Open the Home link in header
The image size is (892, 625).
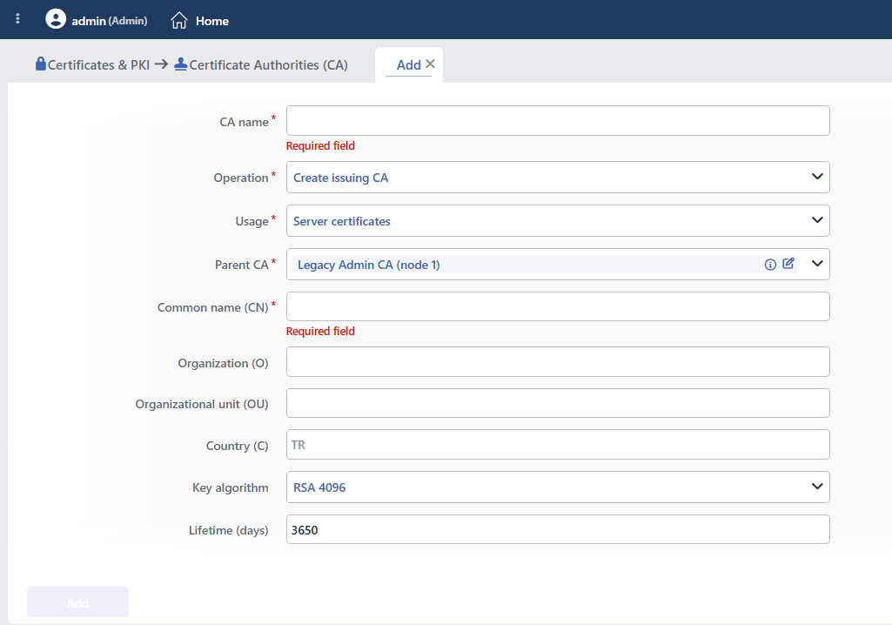[x=212, y=21]
